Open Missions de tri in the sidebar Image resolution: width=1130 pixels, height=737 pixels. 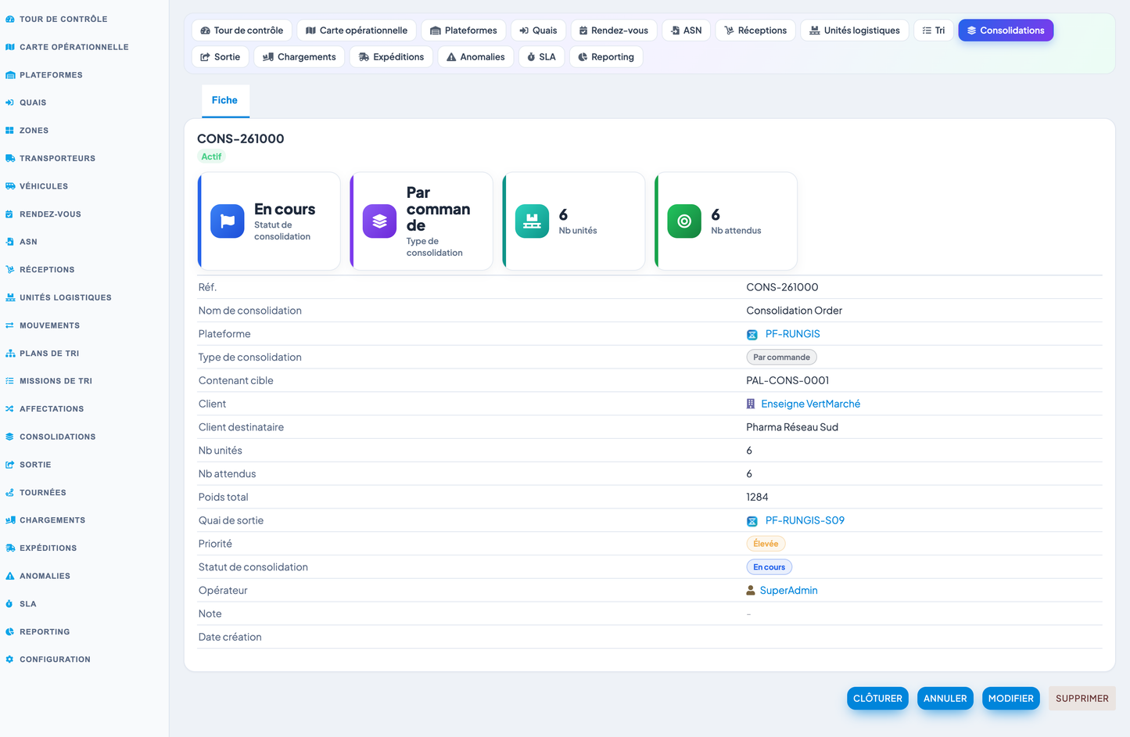(48, 381)
